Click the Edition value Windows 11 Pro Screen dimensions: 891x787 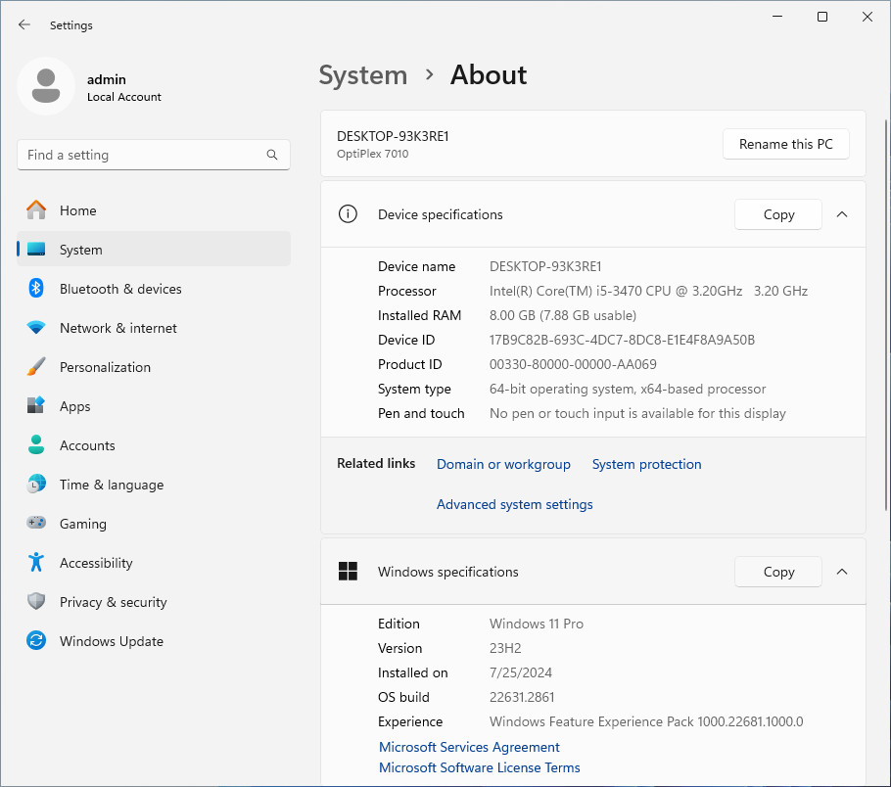(x=537, y=624)
